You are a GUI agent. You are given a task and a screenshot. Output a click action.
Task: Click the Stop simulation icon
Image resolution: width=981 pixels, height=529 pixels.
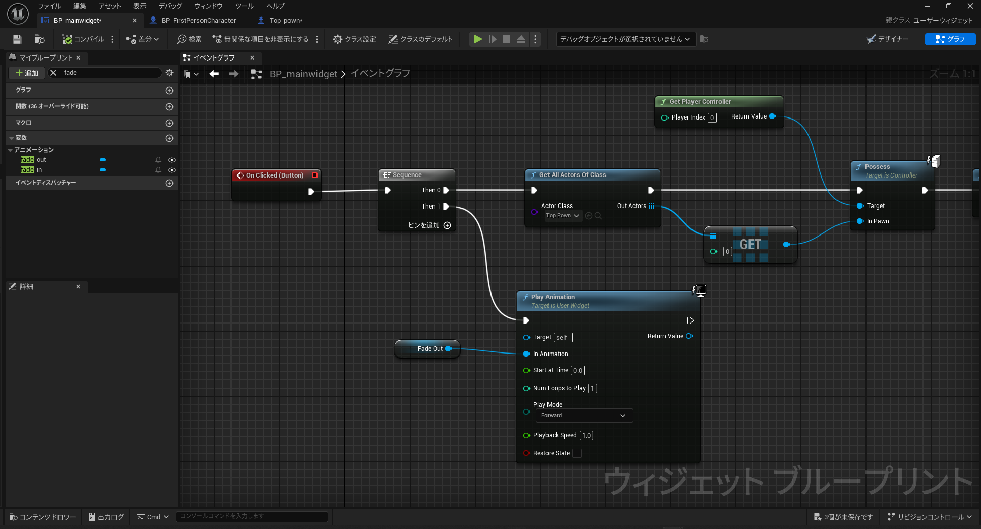pyautogui.click(x=506, y=39)
